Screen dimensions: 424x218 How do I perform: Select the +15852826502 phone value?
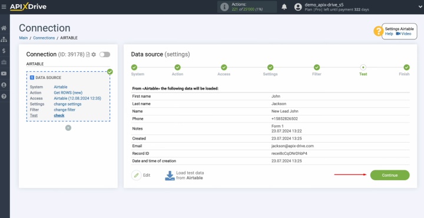[x=284, y=119]
